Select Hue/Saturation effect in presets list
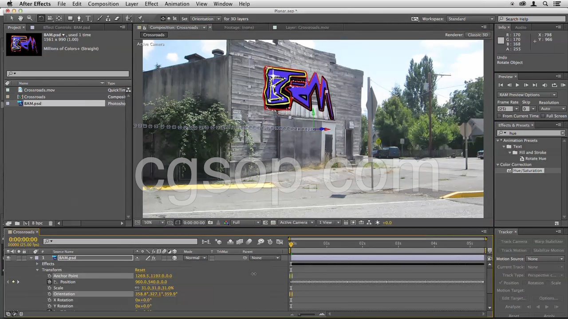Image resolution: width=568 pixels, height=319 pixels. click(527, 171)
